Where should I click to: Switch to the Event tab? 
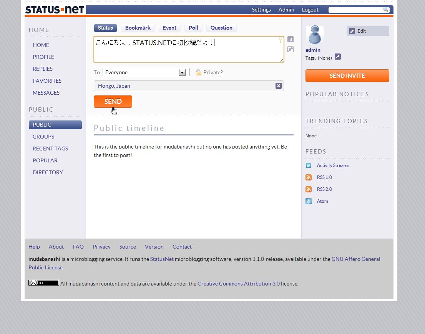pos(170,28)
